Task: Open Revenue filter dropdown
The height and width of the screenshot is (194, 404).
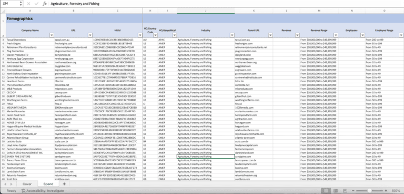Action: [297, 35]
